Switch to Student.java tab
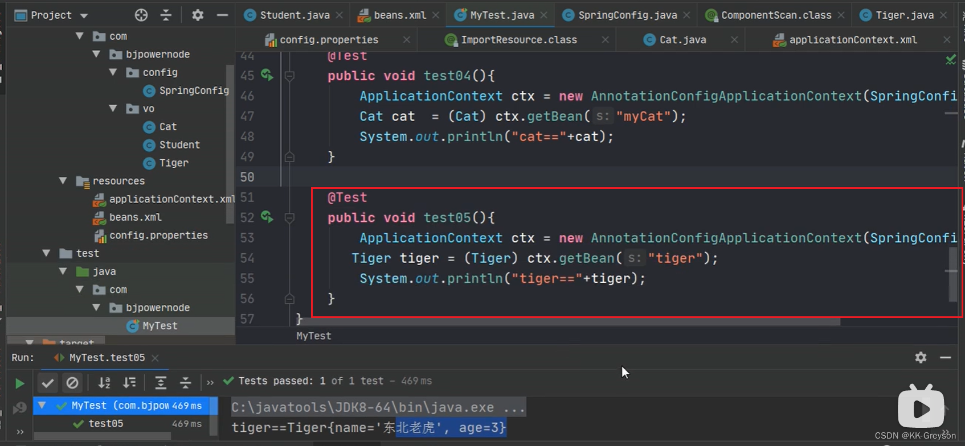The height and width of the screenshot is (446, 965). [x=295, y=15]
